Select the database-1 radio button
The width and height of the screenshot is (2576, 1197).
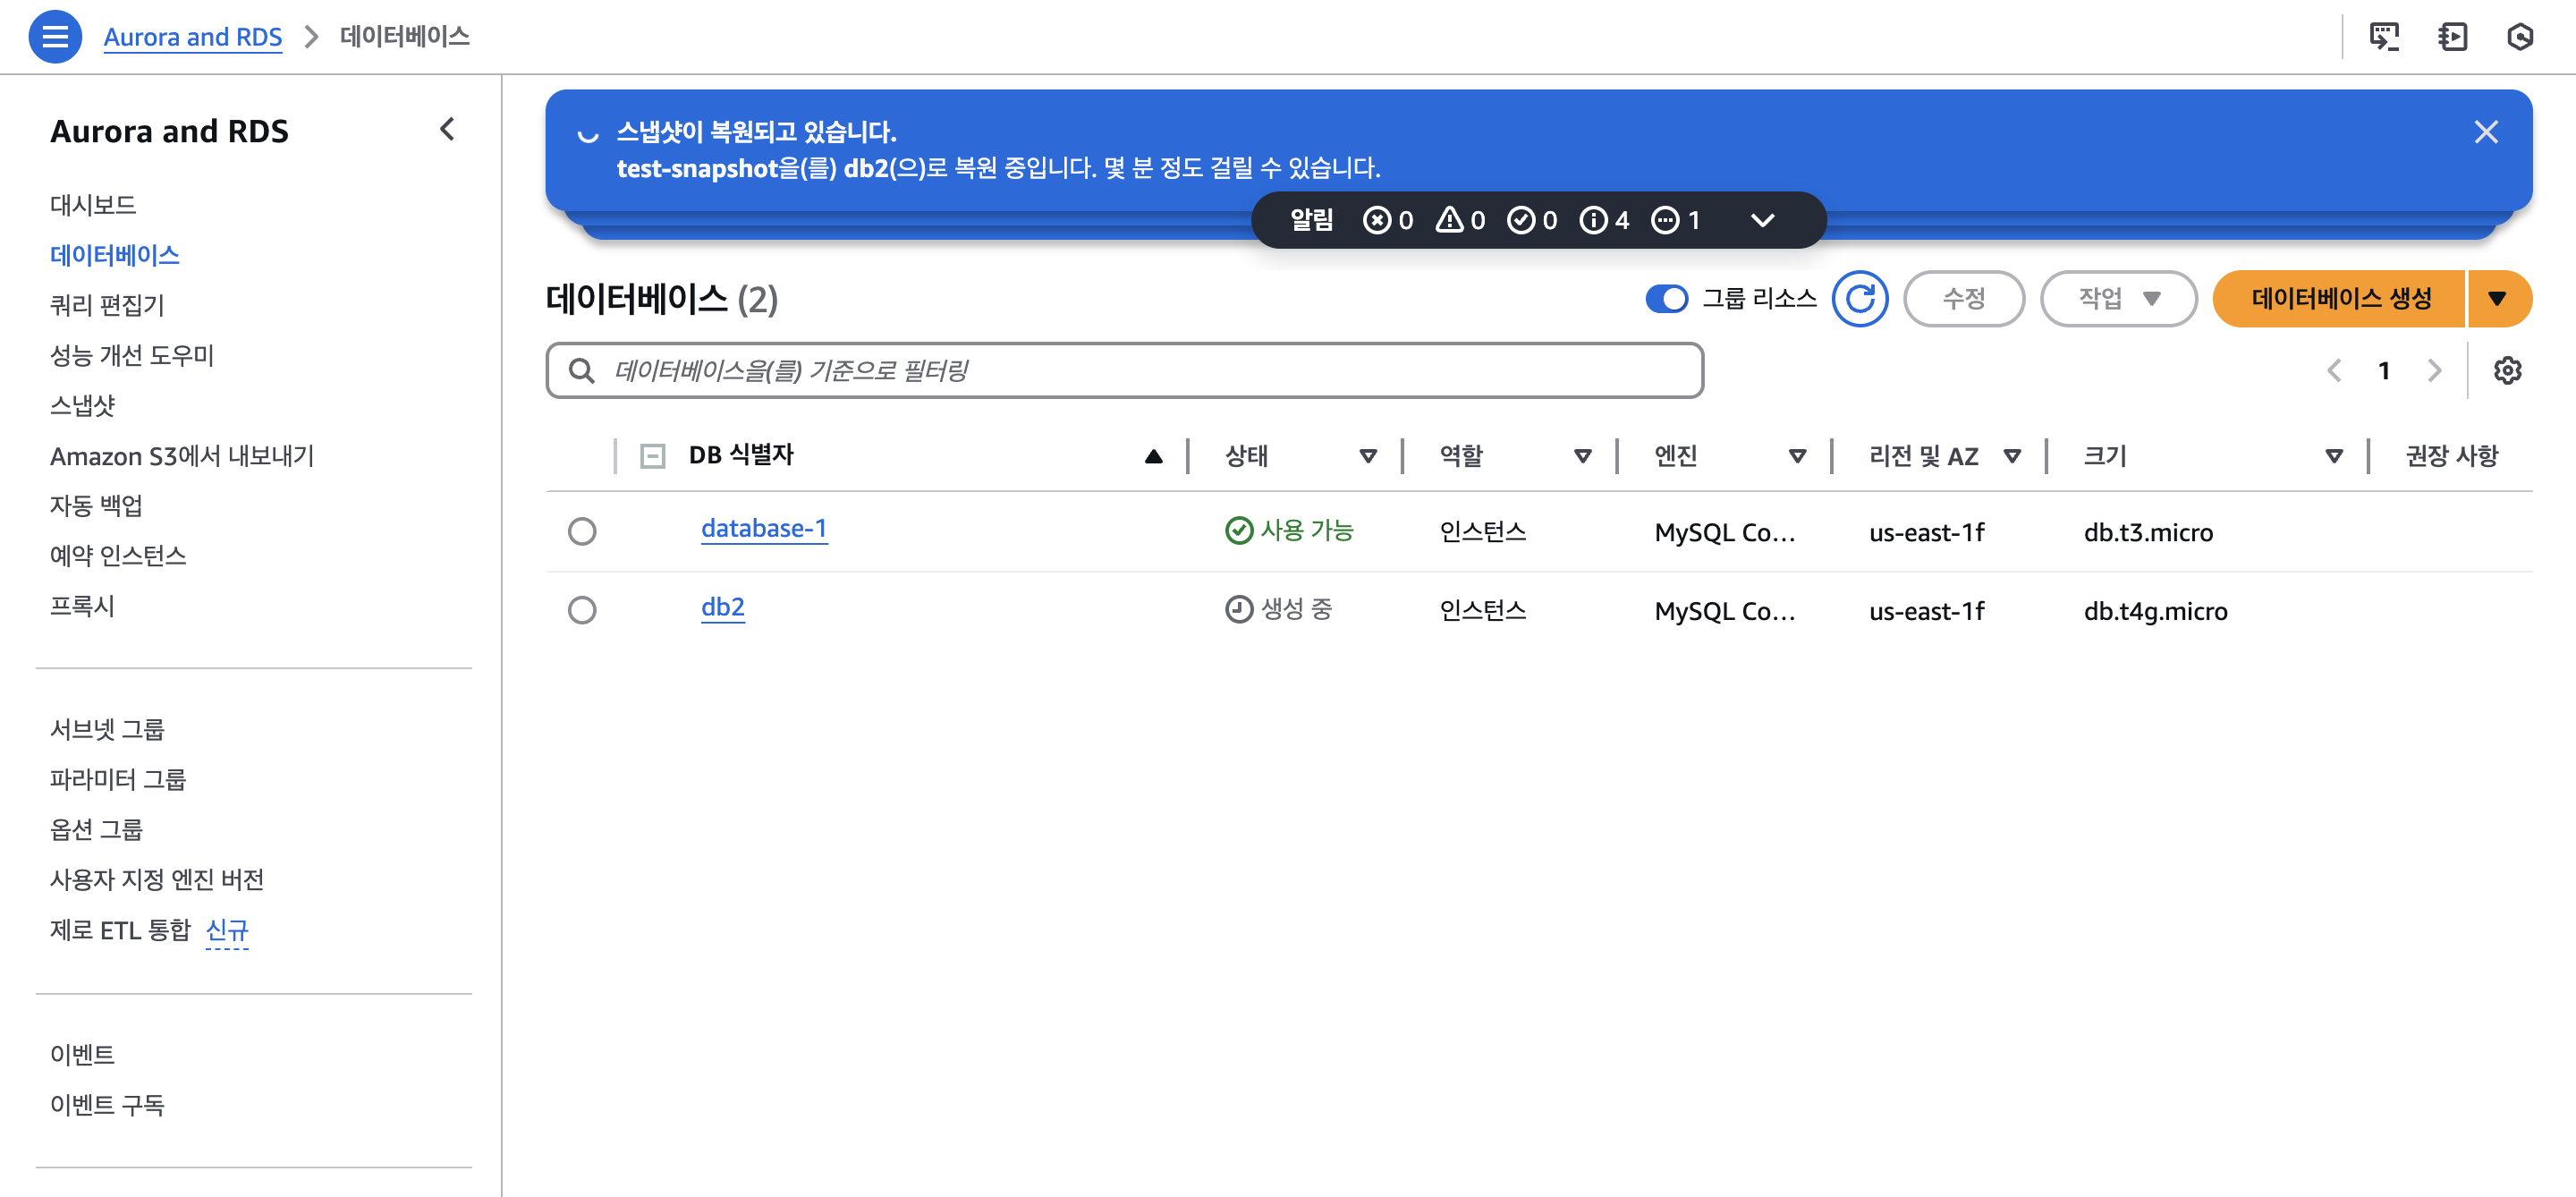[582, 531]
